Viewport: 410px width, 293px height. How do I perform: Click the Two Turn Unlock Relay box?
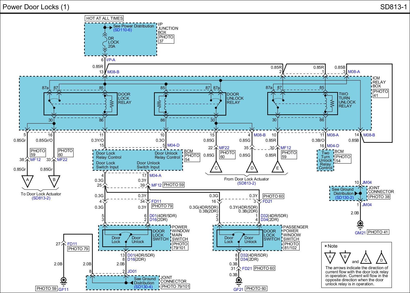pos(302,104)
